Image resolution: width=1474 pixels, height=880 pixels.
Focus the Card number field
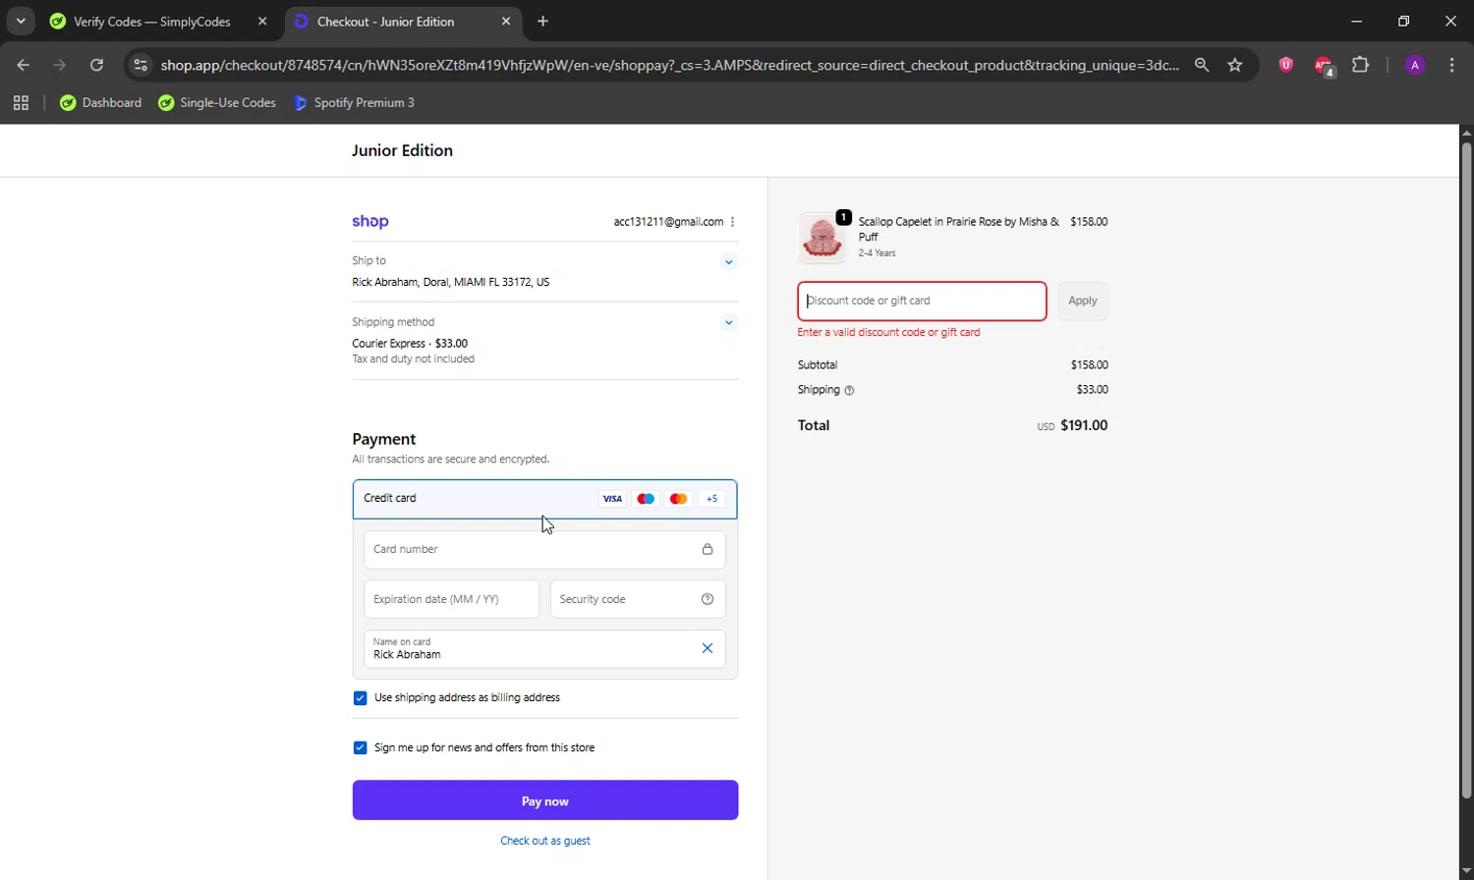click(544, 550)
